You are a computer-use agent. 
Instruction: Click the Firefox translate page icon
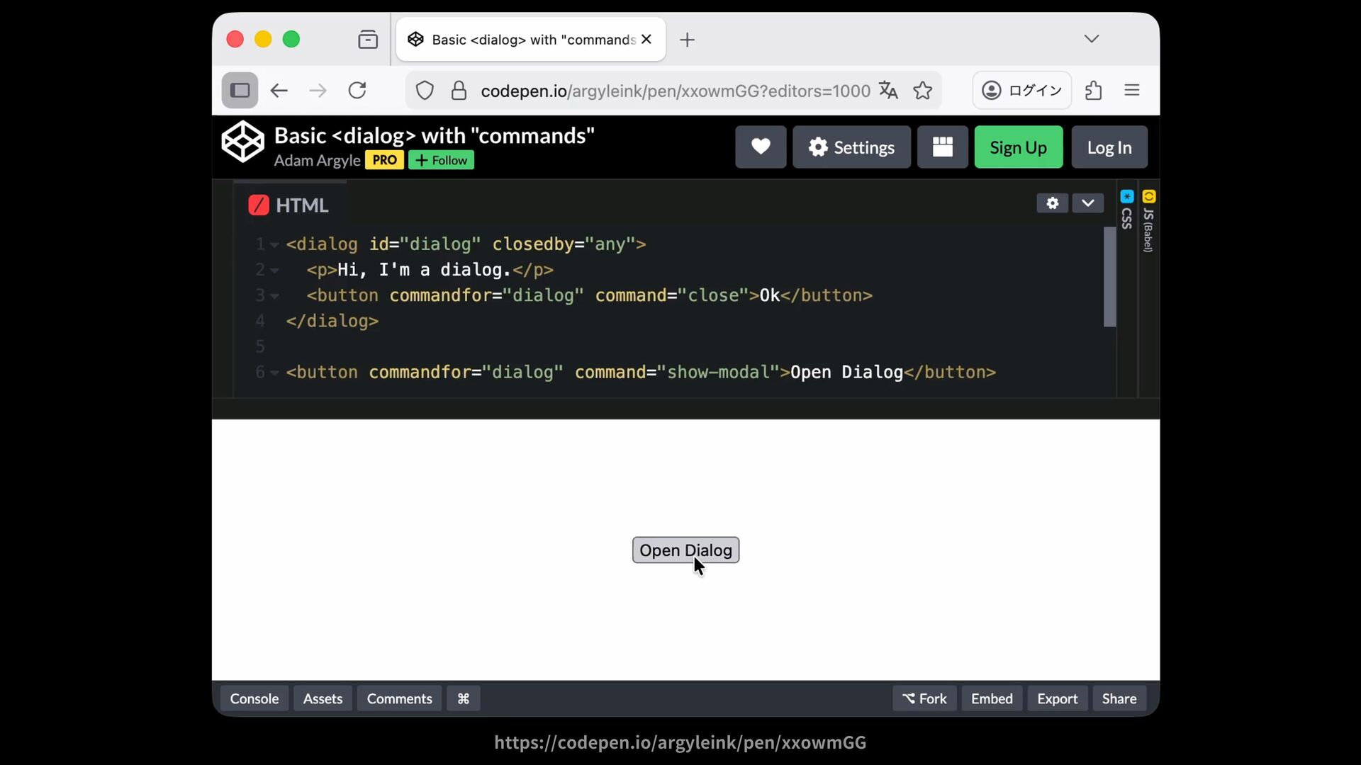pos(888,91)
